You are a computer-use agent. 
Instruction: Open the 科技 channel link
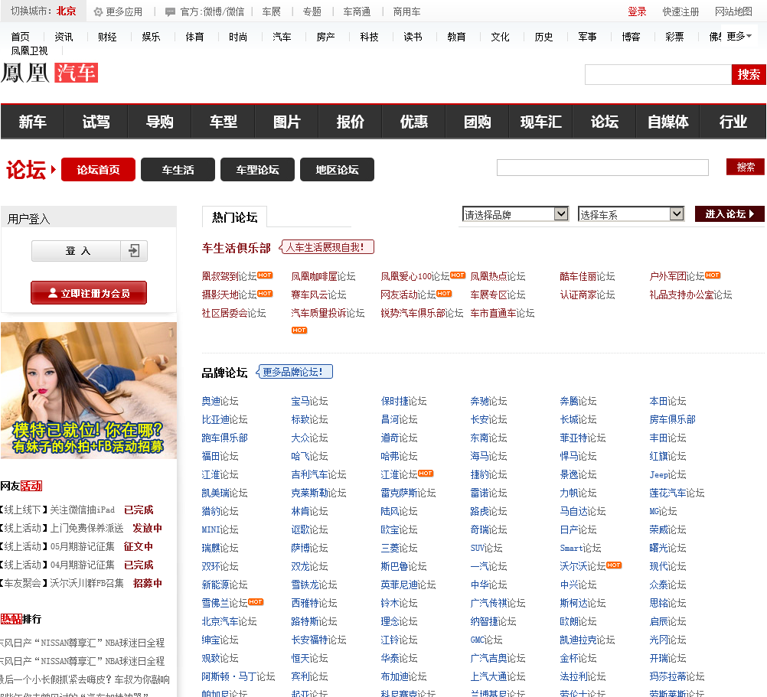coord(369,37)
